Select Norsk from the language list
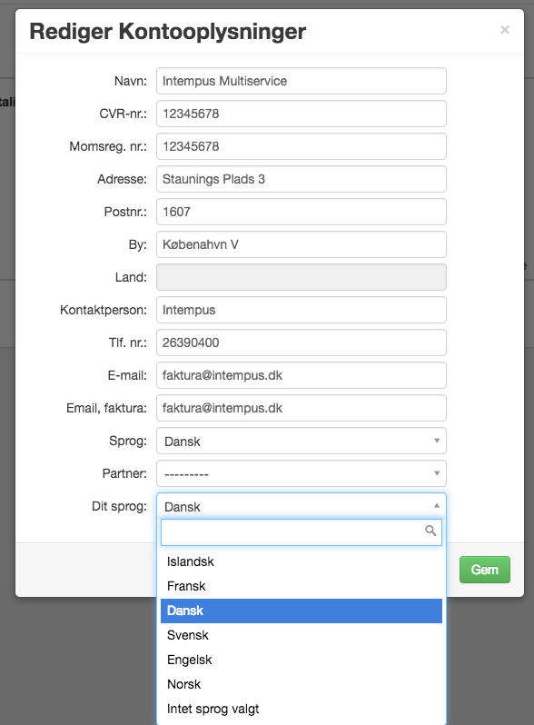 (x=302, y=684)
